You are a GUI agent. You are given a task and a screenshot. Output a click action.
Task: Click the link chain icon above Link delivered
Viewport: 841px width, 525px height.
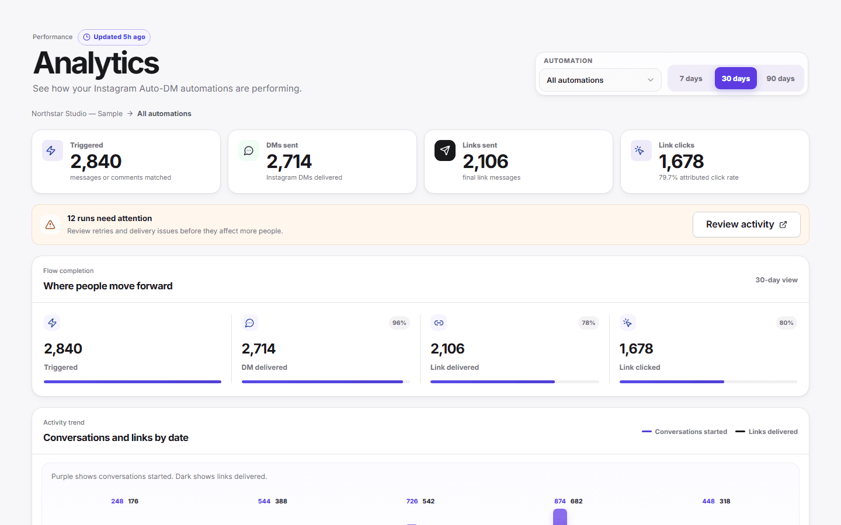(439, 323)
